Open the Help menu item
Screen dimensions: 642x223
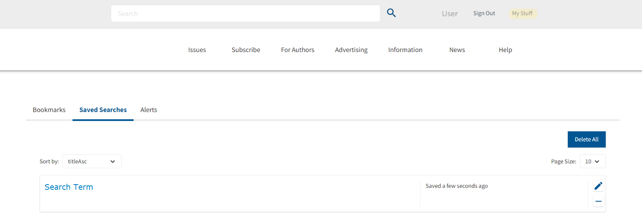(505, 50)
